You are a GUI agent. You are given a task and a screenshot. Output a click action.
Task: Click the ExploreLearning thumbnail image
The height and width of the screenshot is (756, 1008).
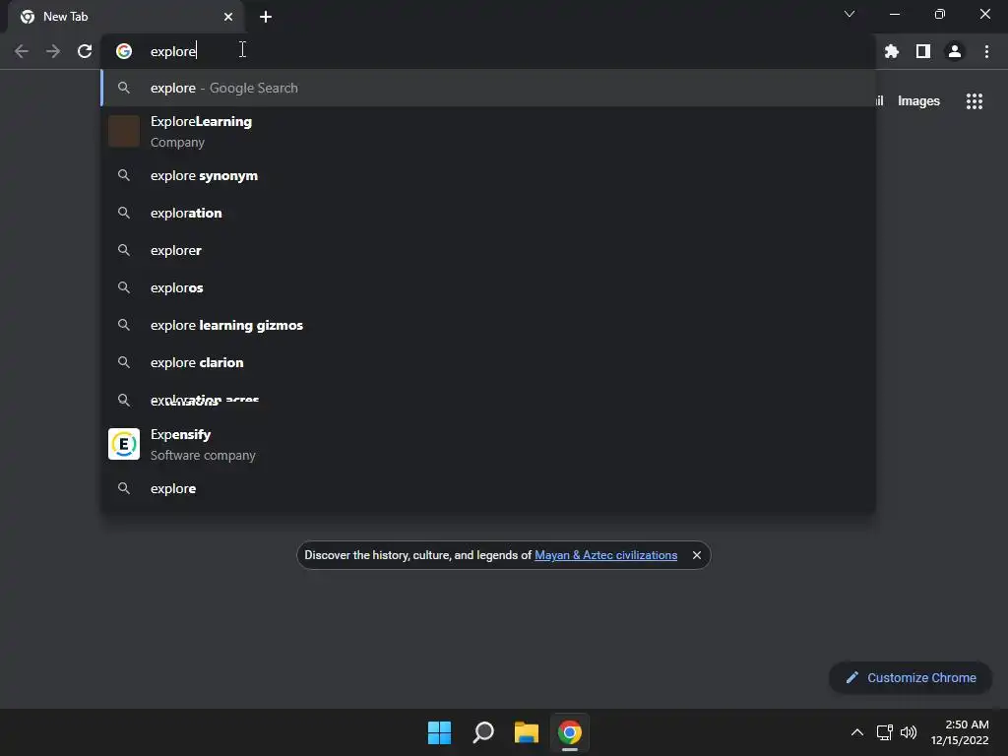tap(124, 131)
